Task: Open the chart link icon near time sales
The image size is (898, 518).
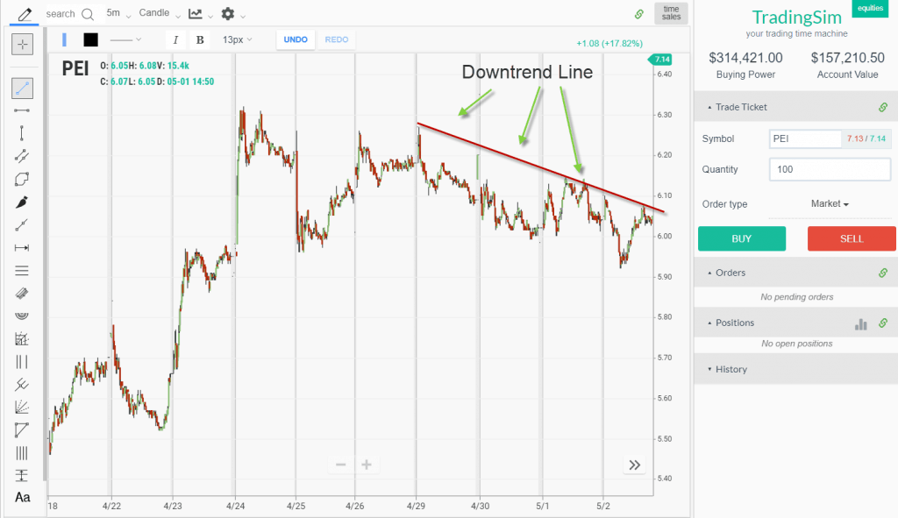Action: tap(639, 14)
